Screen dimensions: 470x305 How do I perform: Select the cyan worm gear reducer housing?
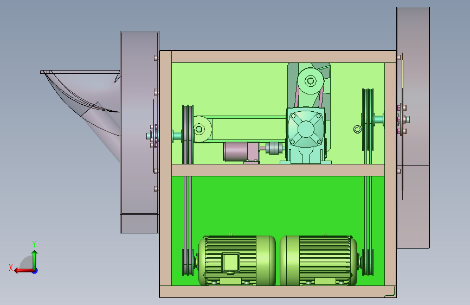click(305, 135)
